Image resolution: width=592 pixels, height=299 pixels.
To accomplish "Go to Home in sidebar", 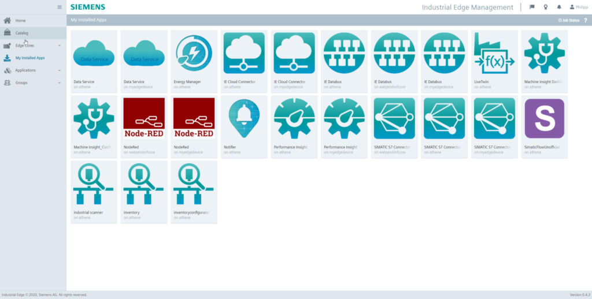I will [20, 21].
